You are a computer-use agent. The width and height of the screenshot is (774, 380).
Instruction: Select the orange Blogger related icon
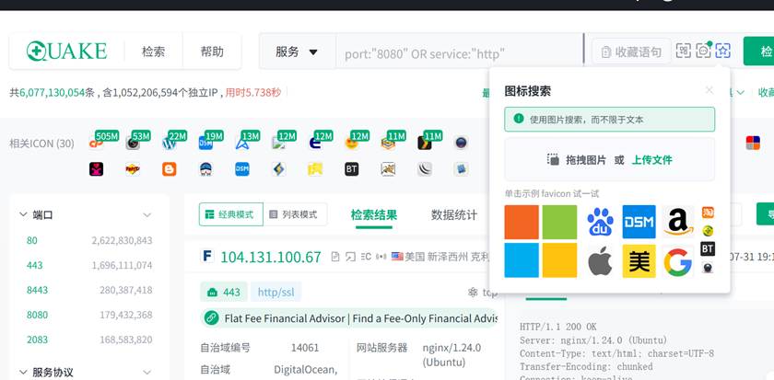point(170,169)
